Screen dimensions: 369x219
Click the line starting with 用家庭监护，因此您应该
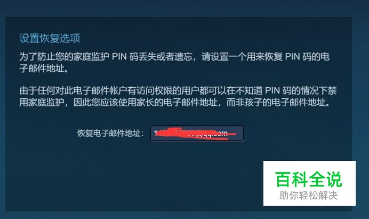175,102
